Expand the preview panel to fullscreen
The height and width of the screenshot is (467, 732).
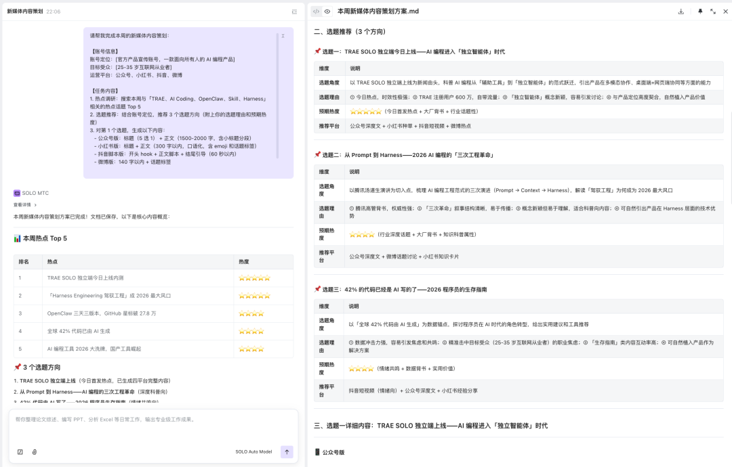click(713, 12)
